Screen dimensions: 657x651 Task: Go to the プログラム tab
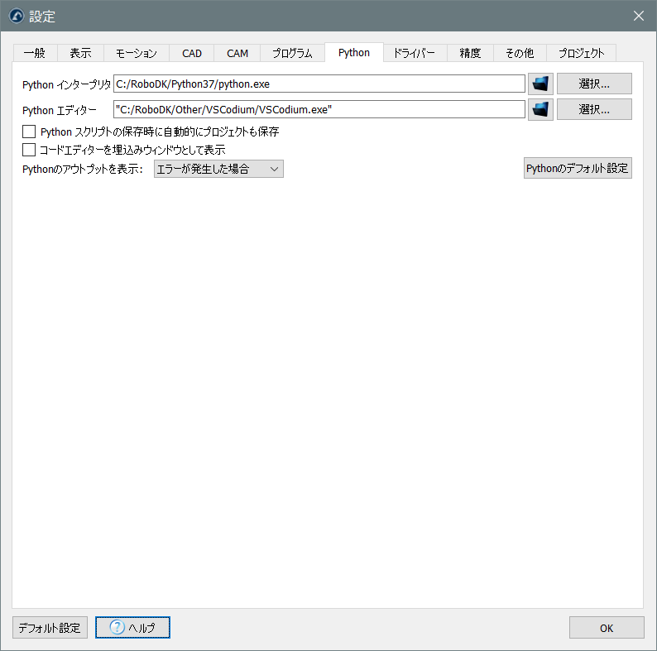coord(292,53)
